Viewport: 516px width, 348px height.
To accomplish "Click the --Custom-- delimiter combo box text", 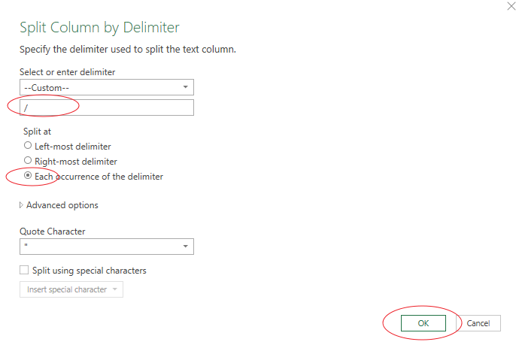I will coord(90,87).
